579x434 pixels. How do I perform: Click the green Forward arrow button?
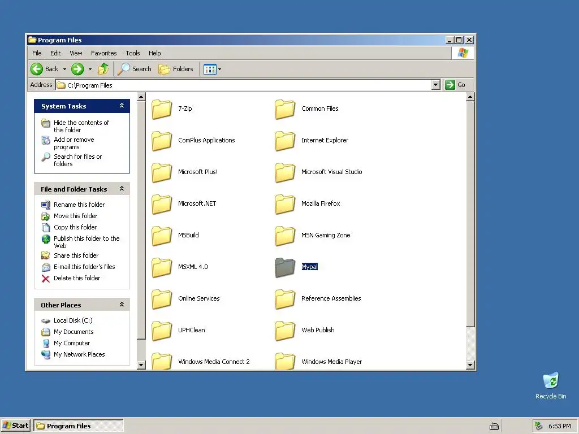click(77, 69)
